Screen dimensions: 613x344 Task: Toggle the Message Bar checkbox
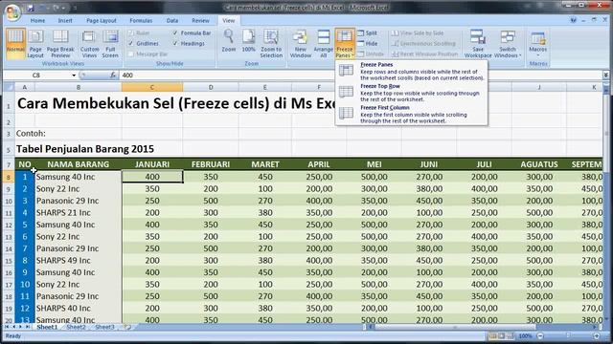131,54
